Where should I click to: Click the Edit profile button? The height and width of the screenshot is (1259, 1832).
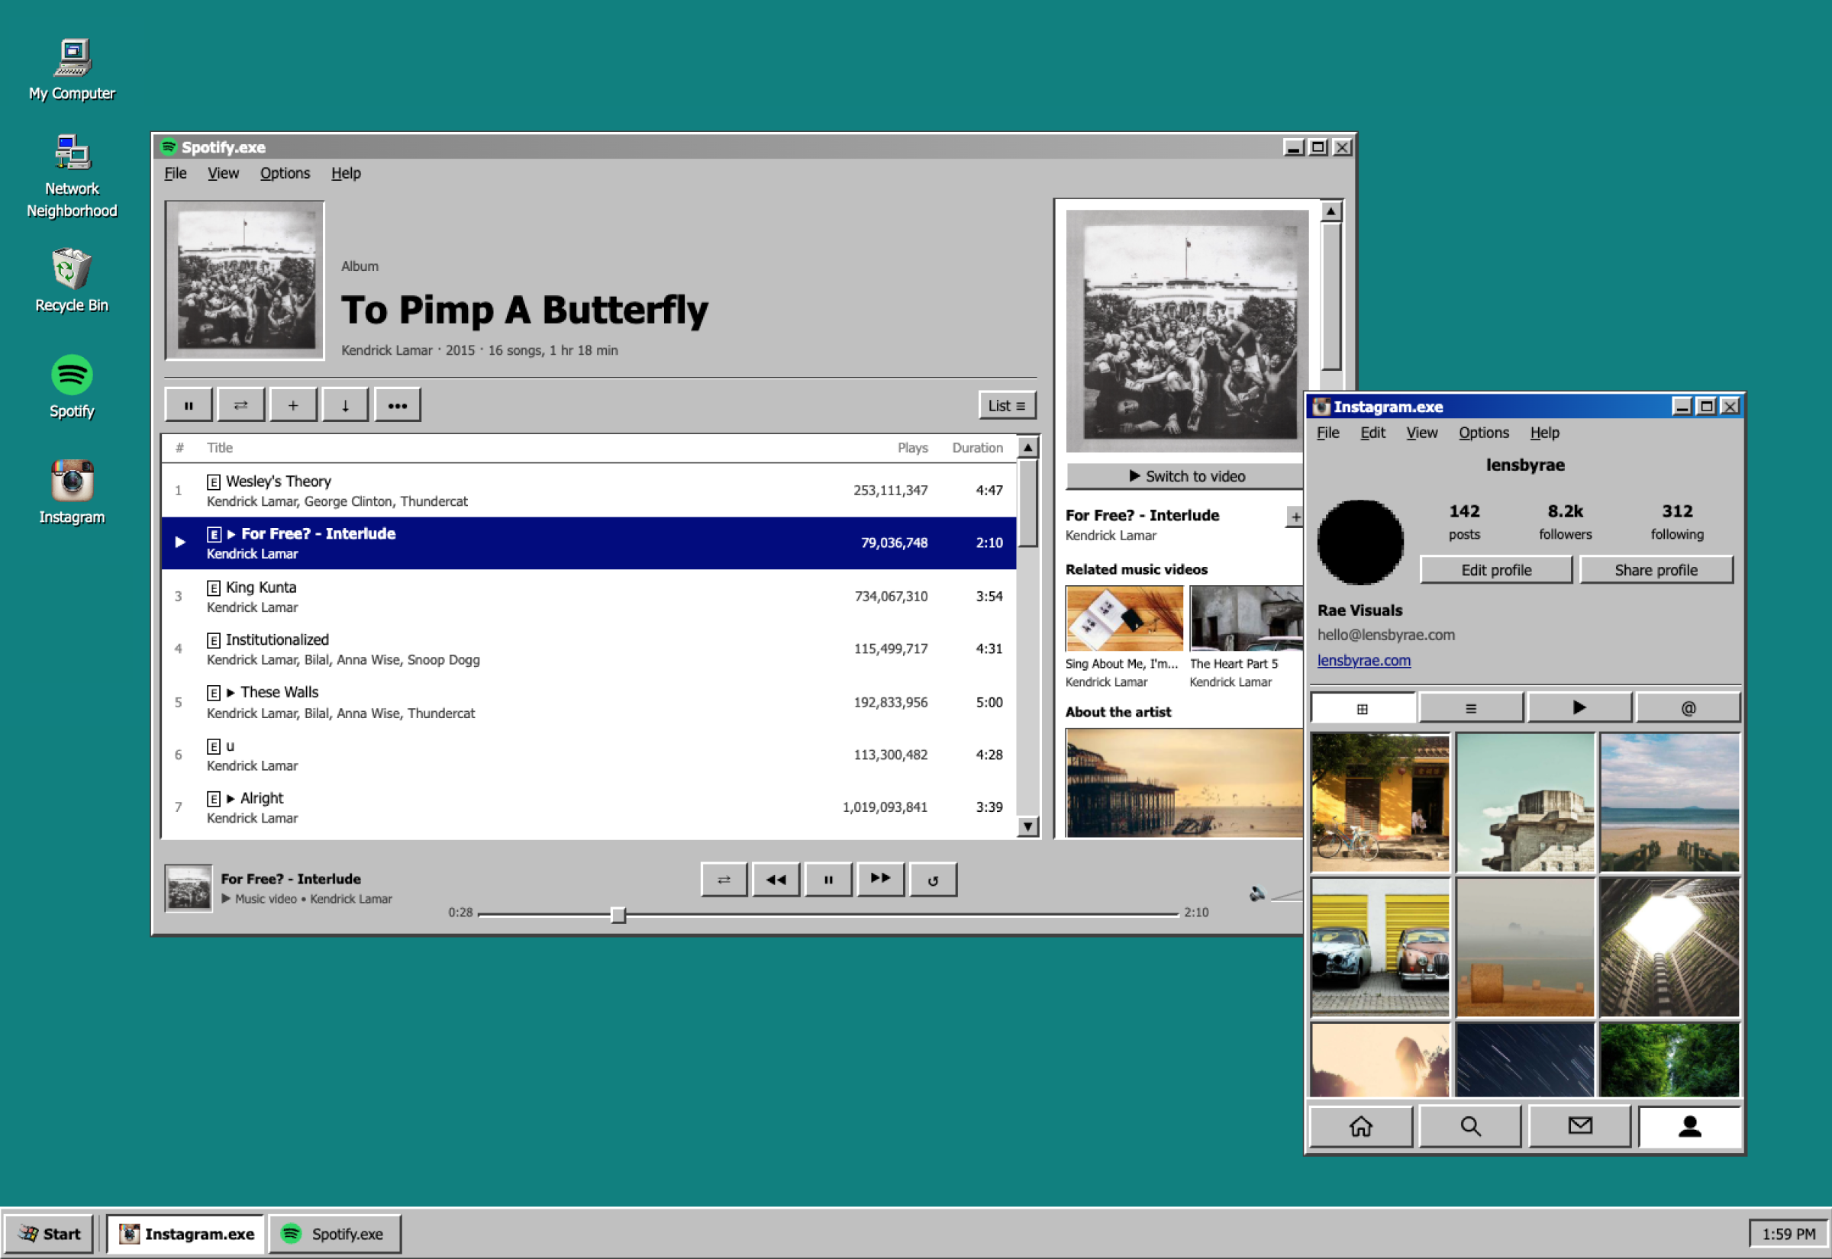1495,570
